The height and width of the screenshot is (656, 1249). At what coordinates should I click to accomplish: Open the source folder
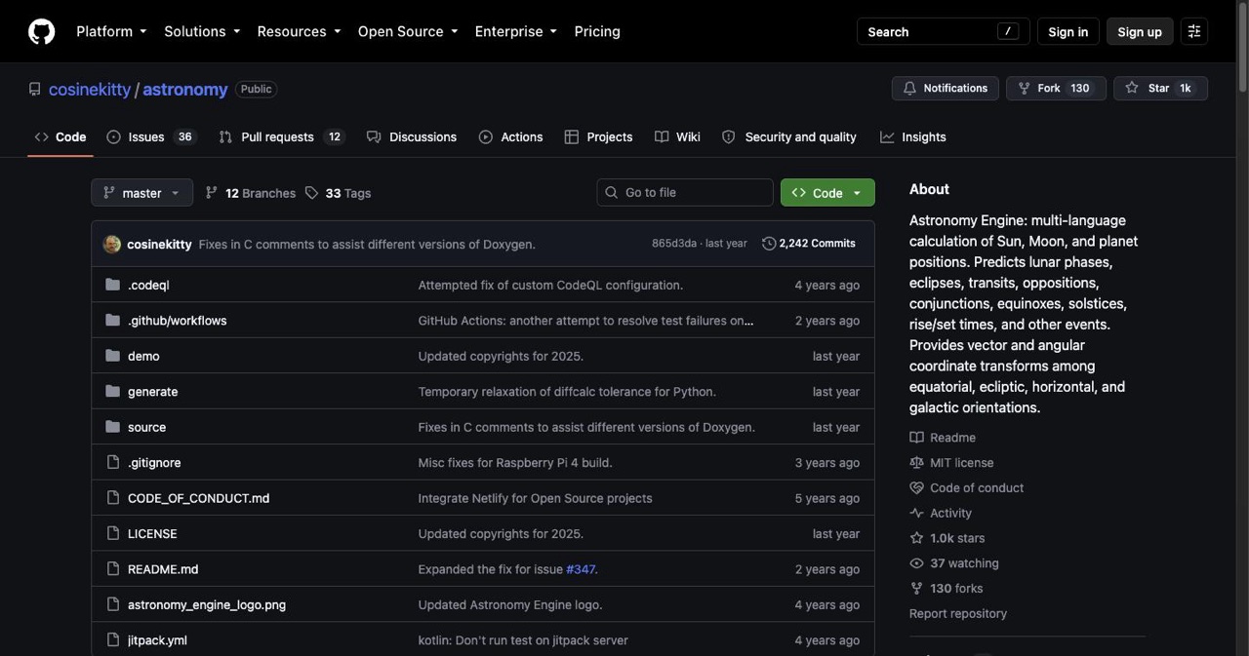point(146,427)
